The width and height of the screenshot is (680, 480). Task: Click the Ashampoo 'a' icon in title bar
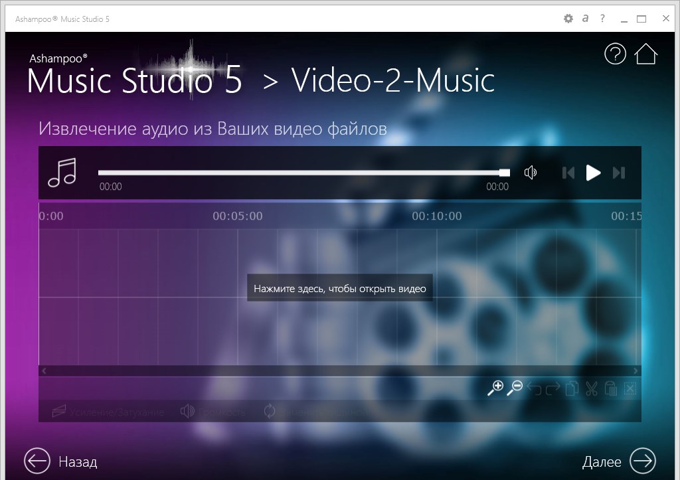pyautogui.click(x=586, y=18)
